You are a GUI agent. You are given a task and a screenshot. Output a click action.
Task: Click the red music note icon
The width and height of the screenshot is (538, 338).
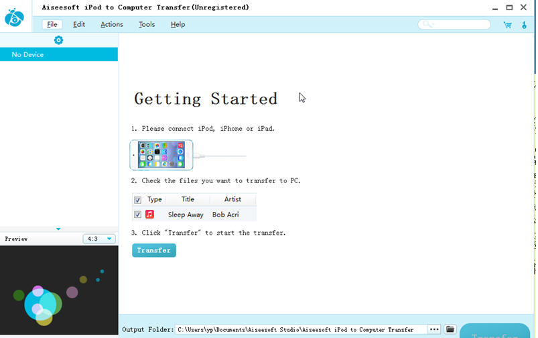pos(149,215)
